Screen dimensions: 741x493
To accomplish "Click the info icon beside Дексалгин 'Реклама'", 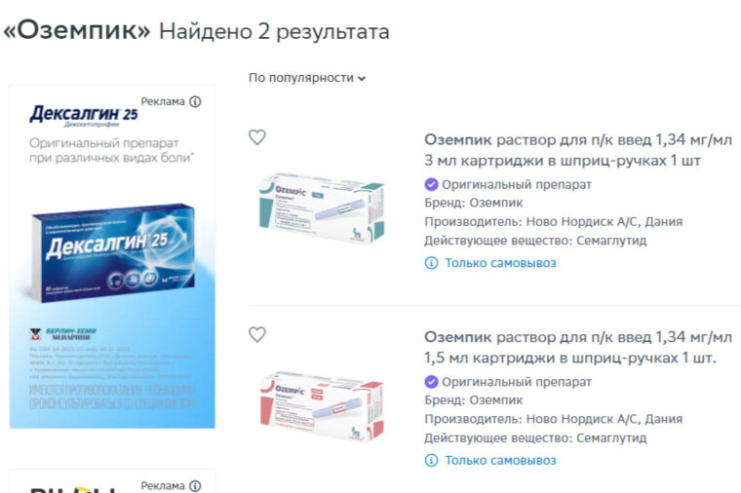I will (195, 101).
